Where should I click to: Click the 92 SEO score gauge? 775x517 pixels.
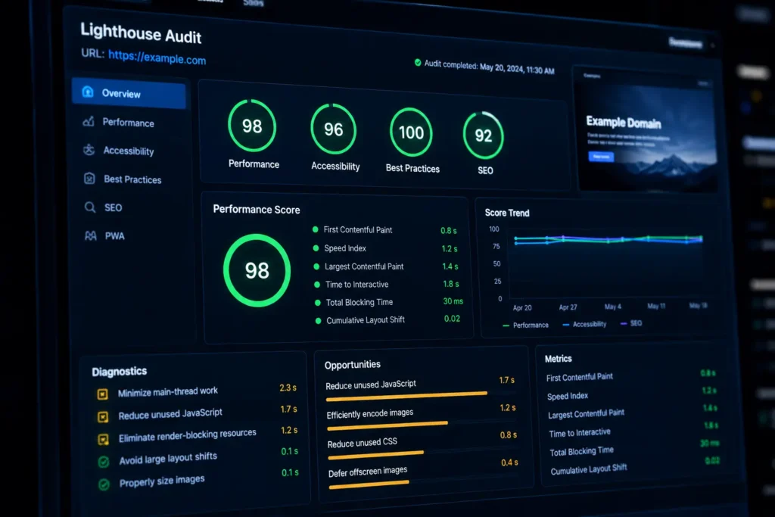pyautogui.click(x=484, y=135)
